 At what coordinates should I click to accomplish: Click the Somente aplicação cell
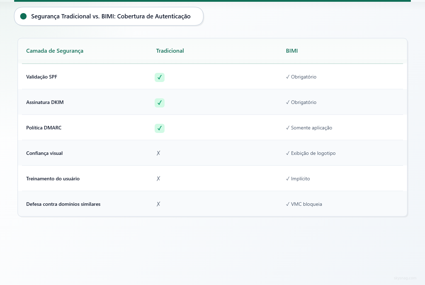(309, 128)
